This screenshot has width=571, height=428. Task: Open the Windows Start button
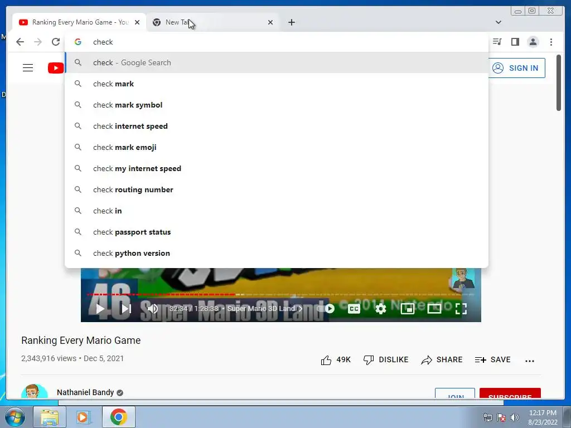(x=14, y=417)
